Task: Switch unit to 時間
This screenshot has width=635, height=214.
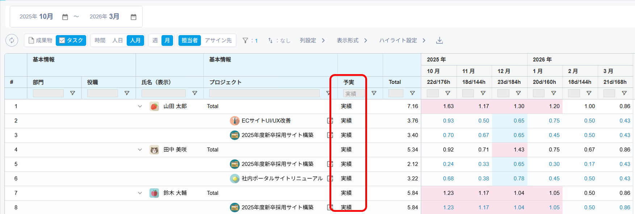Action: 100,40
